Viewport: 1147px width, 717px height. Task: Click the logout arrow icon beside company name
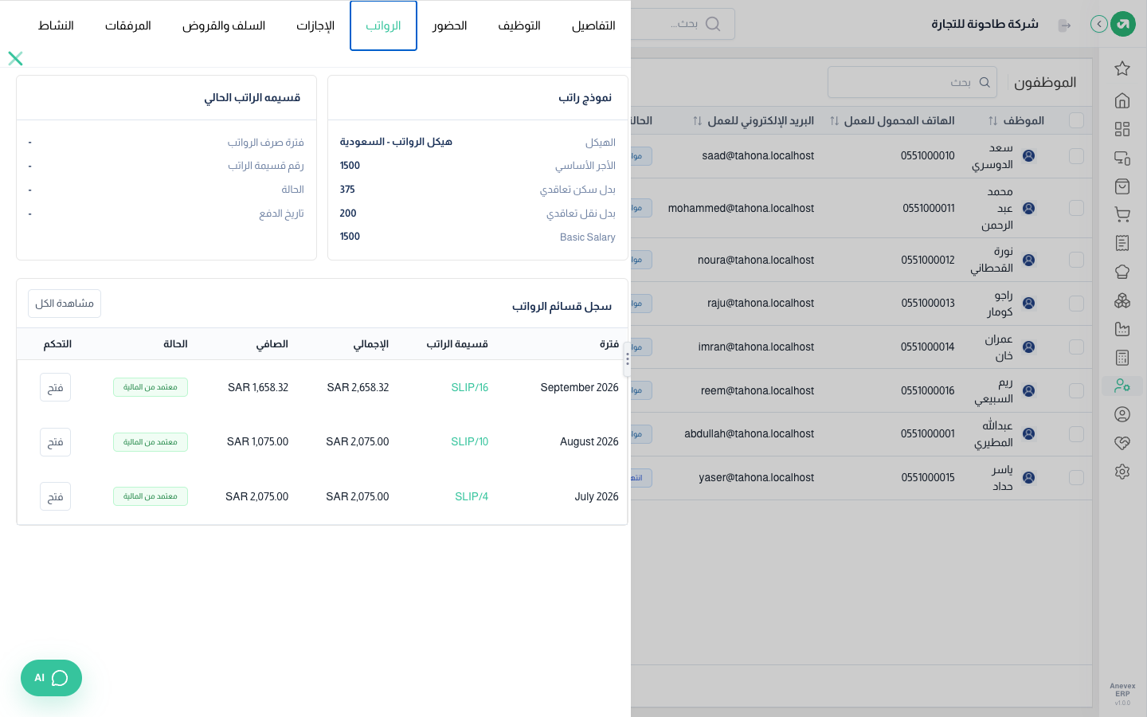click(x=1064, y=25)
